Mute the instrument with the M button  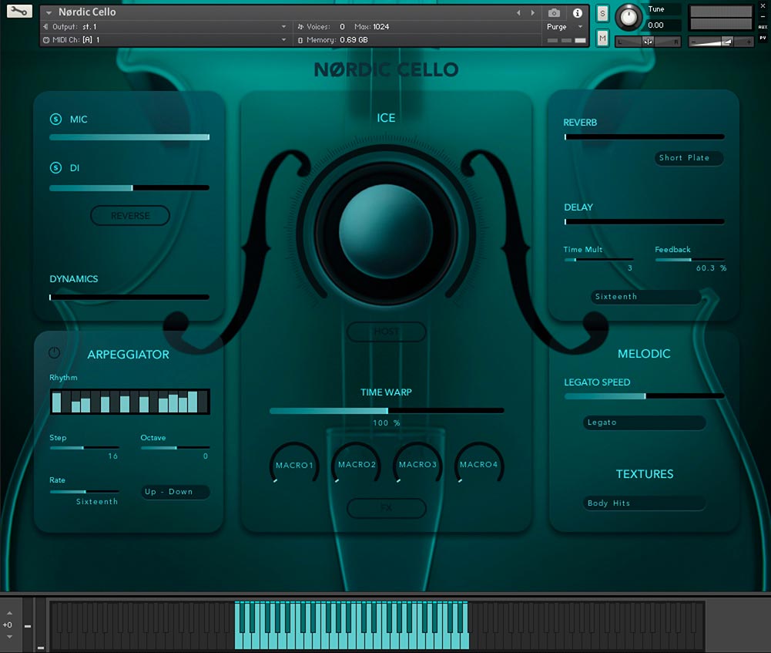pos(602,38)
